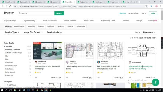Screen dimensions: 163x92
Task: Open the Music & Audio category menu
Action: coord(89,20)
